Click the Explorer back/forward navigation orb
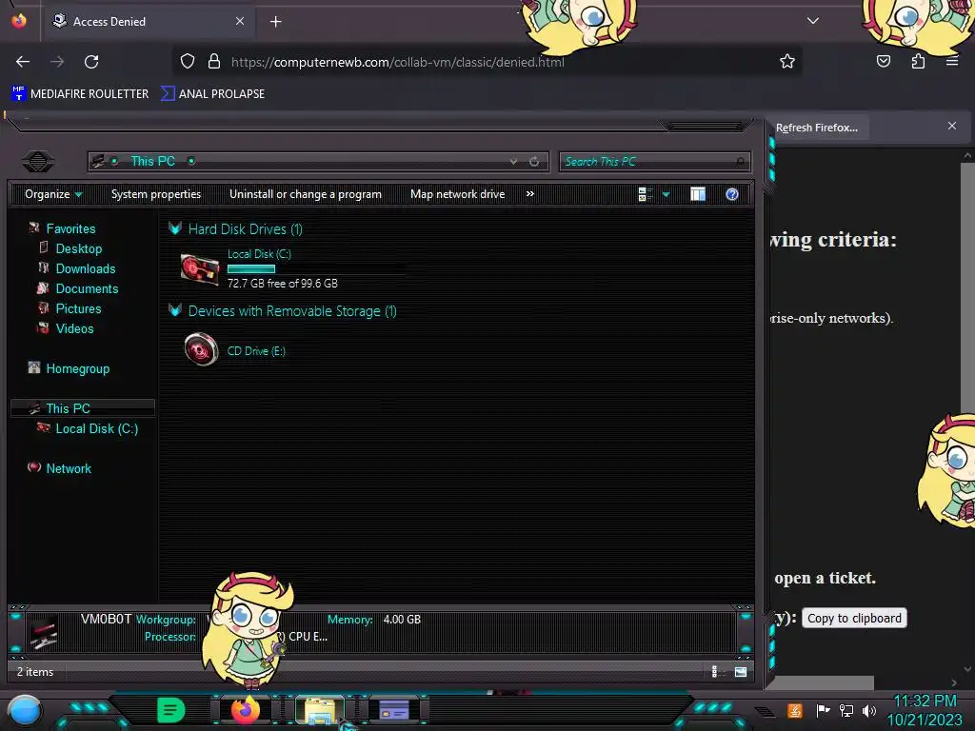Image resolution: width=975 pixels, height=731 pixels. (38, 162)
